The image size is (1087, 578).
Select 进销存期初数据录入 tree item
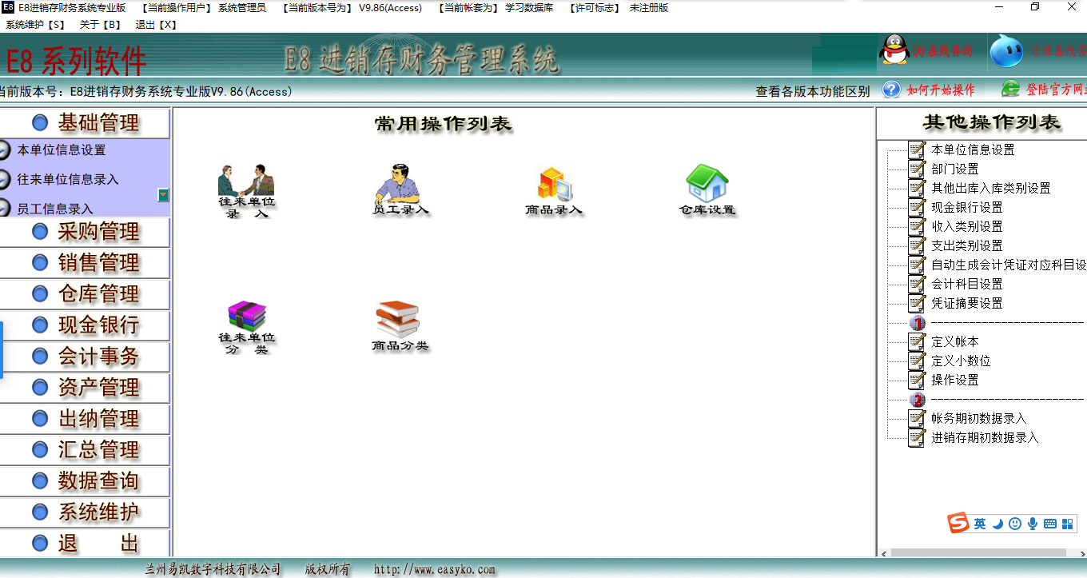click(x=985, y=437)
